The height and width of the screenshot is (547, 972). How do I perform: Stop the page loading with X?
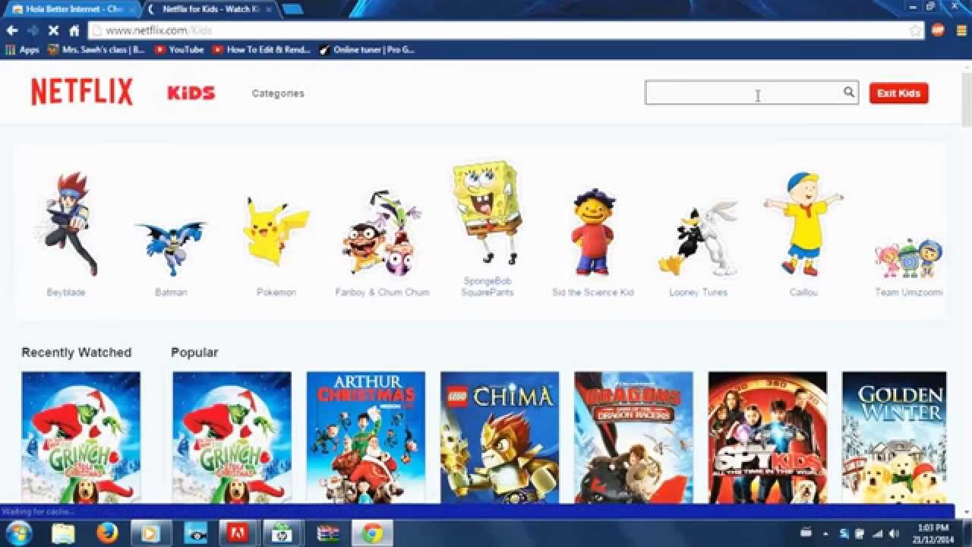click(x=53, y=30)
